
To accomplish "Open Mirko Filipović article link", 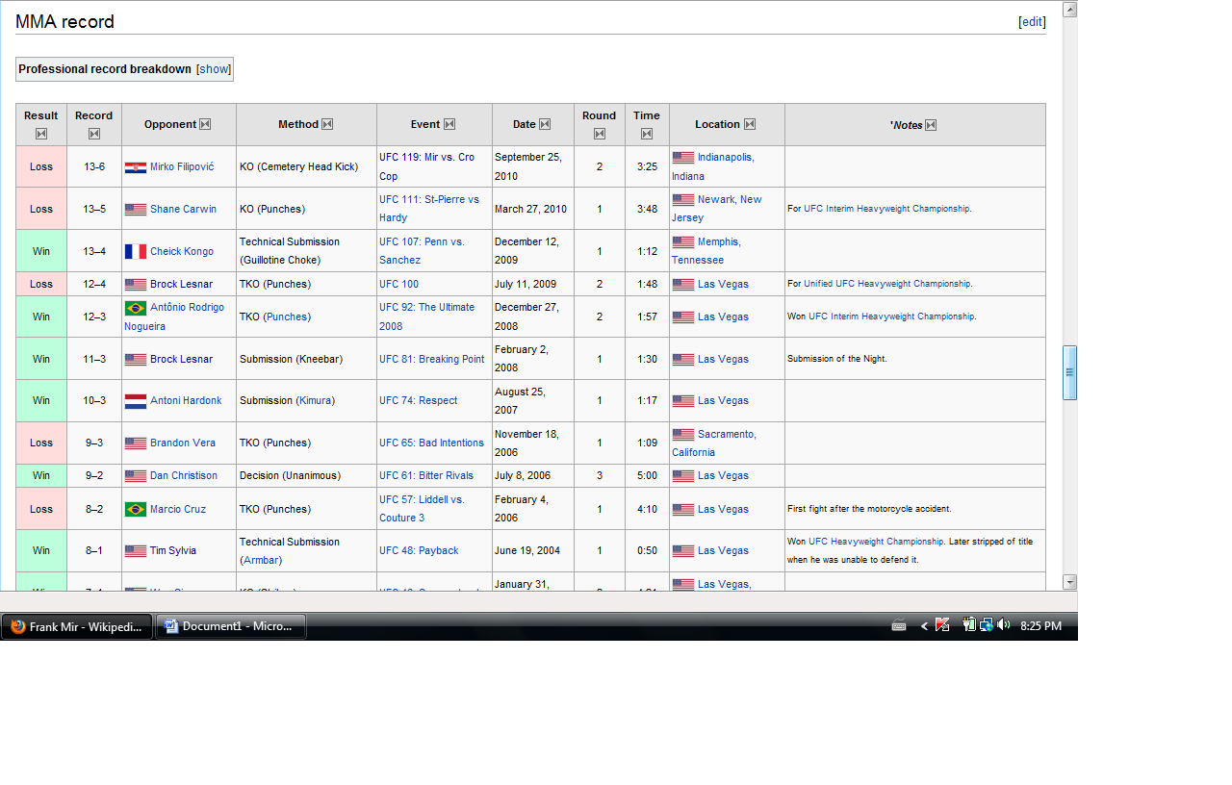I will (182, 167).
